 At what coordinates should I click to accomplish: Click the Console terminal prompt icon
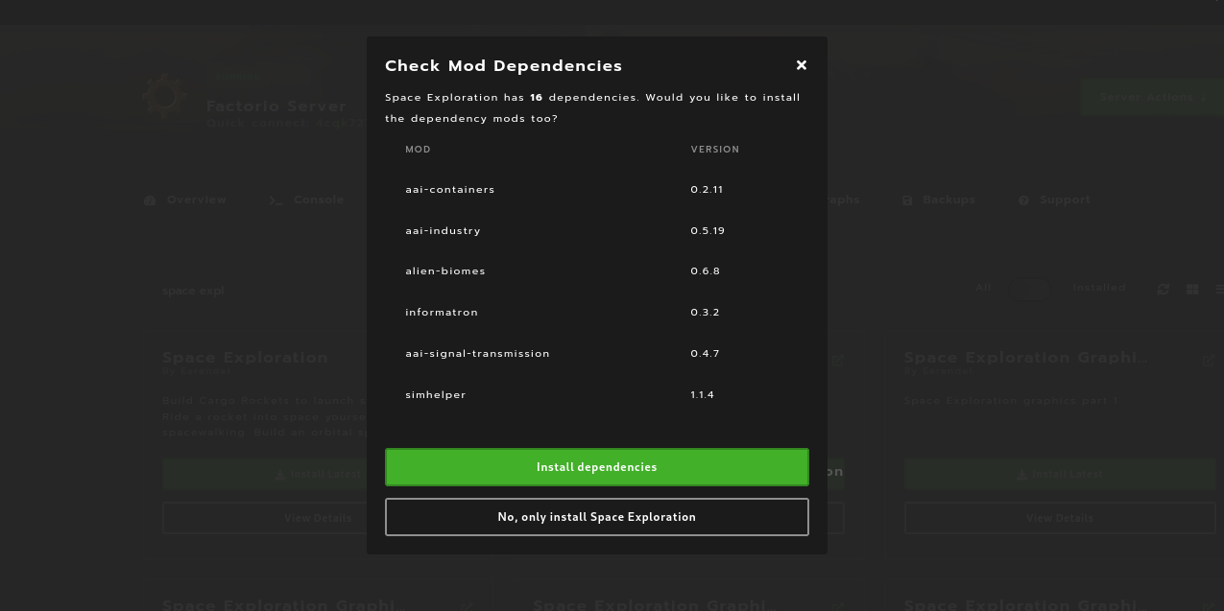click(x=276, y=200)
